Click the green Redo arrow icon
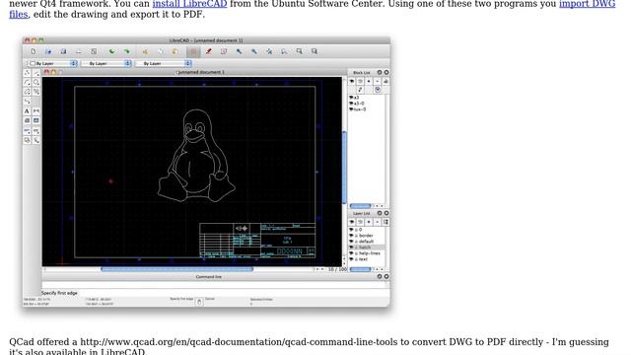This screenshot has height=355, width=631. pyautogui.click(x=127, y=51)
